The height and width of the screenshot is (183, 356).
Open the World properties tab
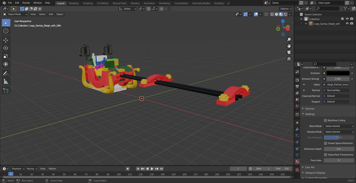[297, 106]
